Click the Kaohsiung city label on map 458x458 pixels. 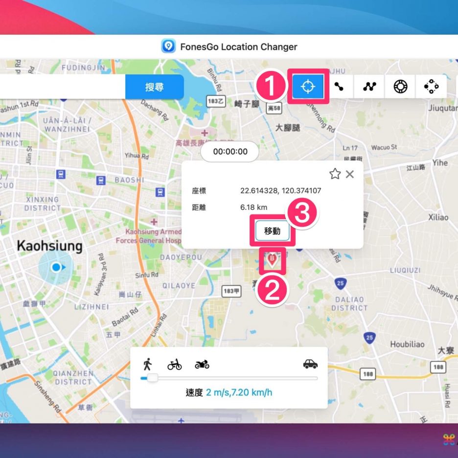(49, 246)
